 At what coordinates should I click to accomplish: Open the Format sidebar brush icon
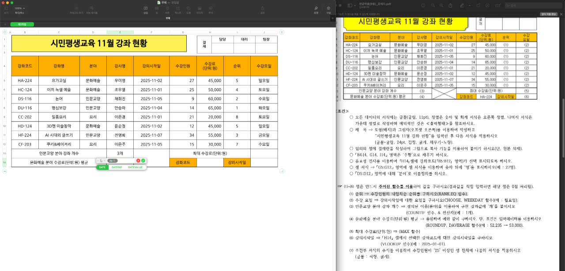[316, 8]
